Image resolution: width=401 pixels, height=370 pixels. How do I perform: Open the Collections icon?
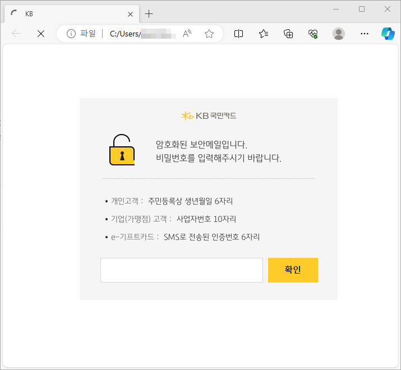tap(288, 34)
